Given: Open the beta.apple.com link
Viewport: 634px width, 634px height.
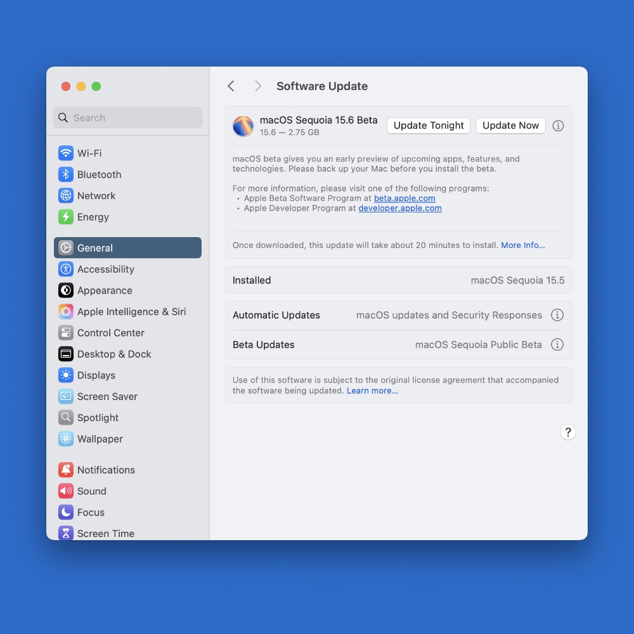Looking at the screenshot, I should (x=404, y=198).
